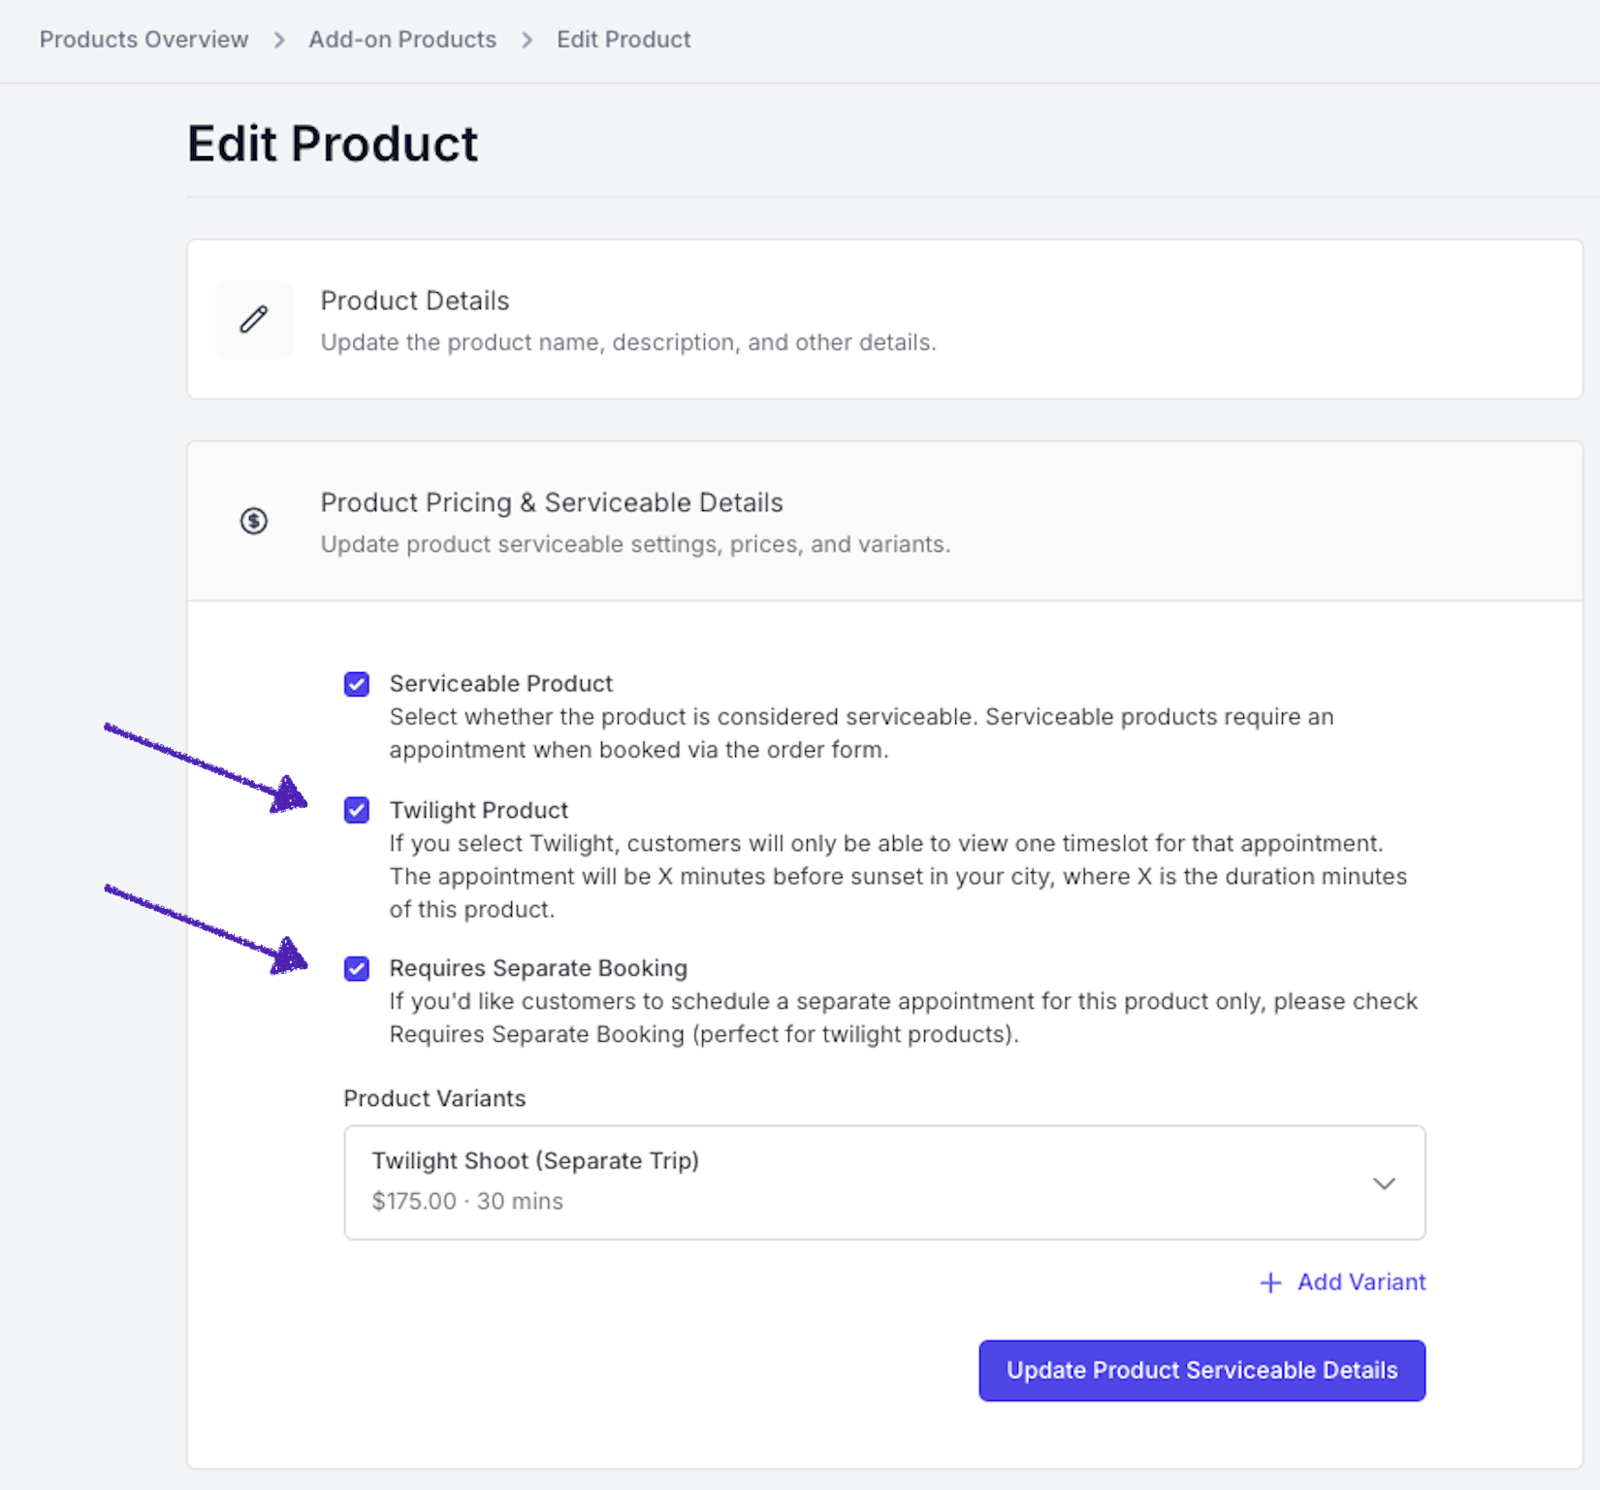The height and width of the screenshot is (1490, 1600).
Task: Click the dollar coin icon for pricing
Action: tap(254, 521)
